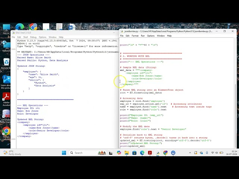Viewport: 239px width, 179px height.
Task: Click 'Parsed Name: Alice Smith' output line
Action: pyautogui.click(x=34, y=57)
